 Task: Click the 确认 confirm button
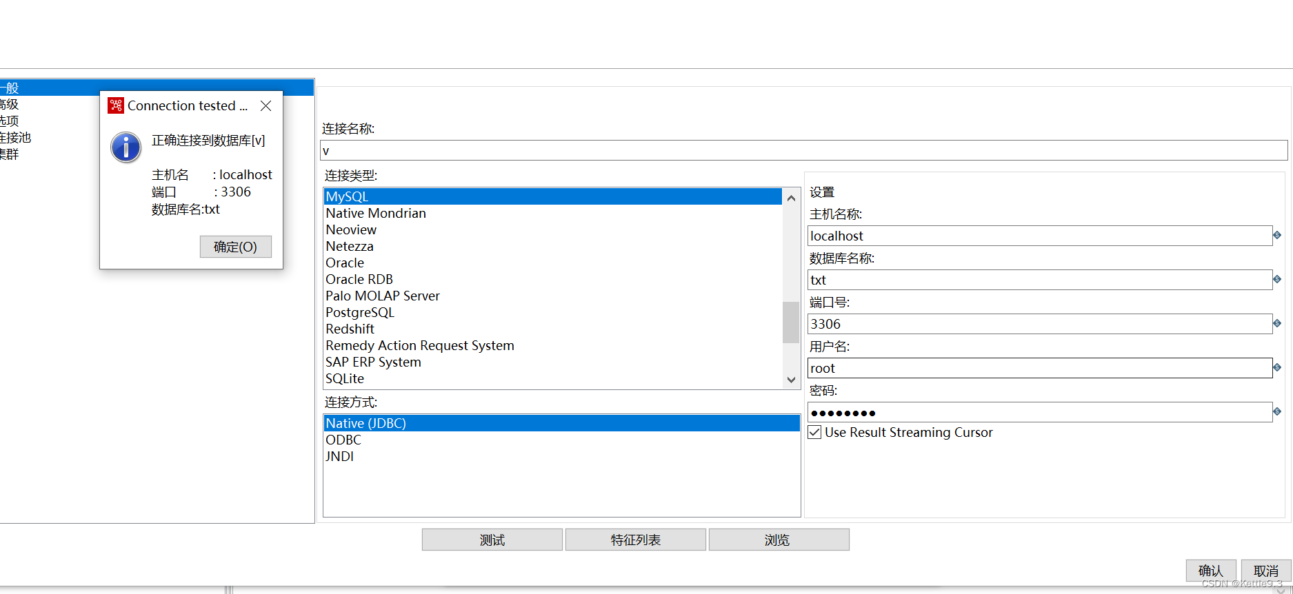click(1211, 571)
